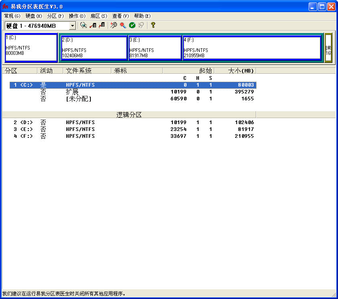Viewport: 338px width, 299px height.
Task: Open the 帮助(H) menu
Action: click(x=142, y=16)
